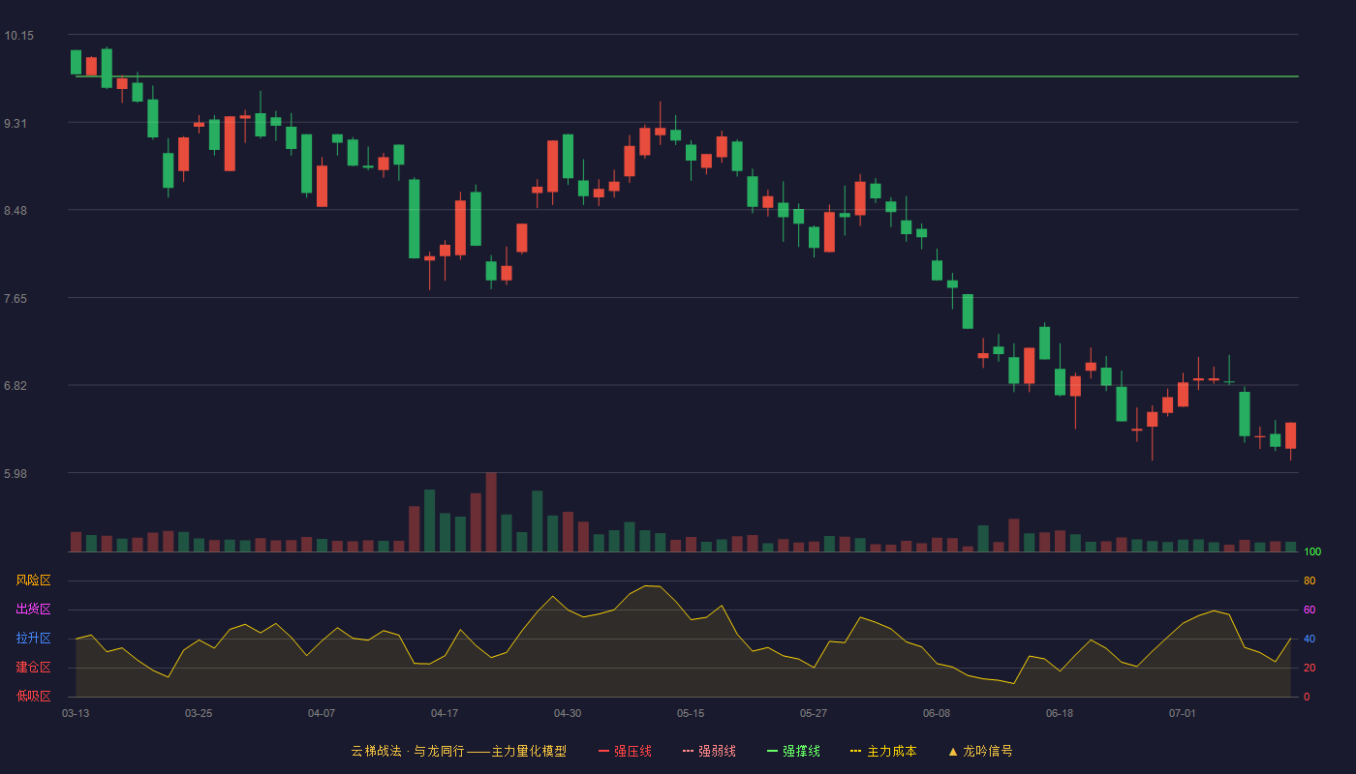
Task: Click the 80 indicator axis value
Action: pyautogui.click(x=1310, y=581)
